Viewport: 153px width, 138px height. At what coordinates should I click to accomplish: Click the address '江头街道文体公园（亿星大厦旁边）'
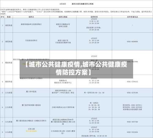(x=63, y=132)
